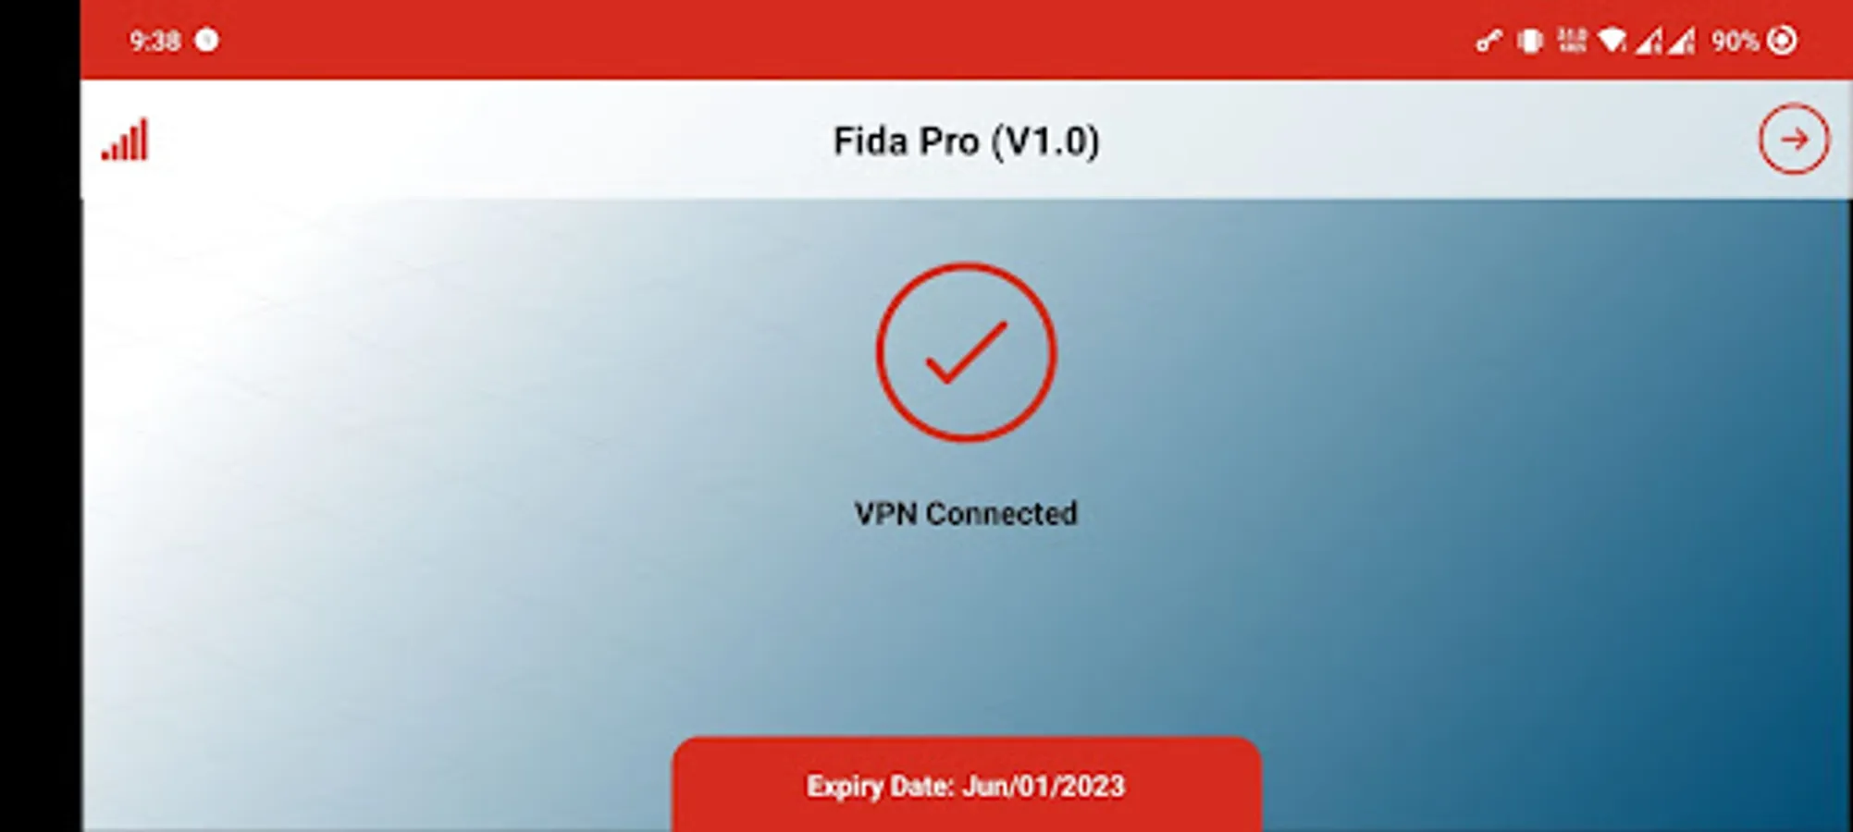Tap the Fida Pro (V1.0) title
1853x832 pixels.
click(x=966, y=141)
